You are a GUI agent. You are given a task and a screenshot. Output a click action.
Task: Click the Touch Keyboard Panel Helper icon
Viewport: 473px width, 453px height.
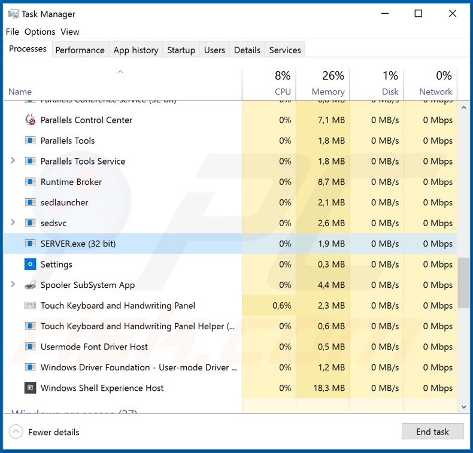(30, 326)
